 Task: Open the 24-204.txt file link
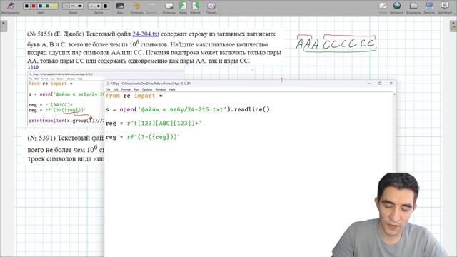click(146, 34)
